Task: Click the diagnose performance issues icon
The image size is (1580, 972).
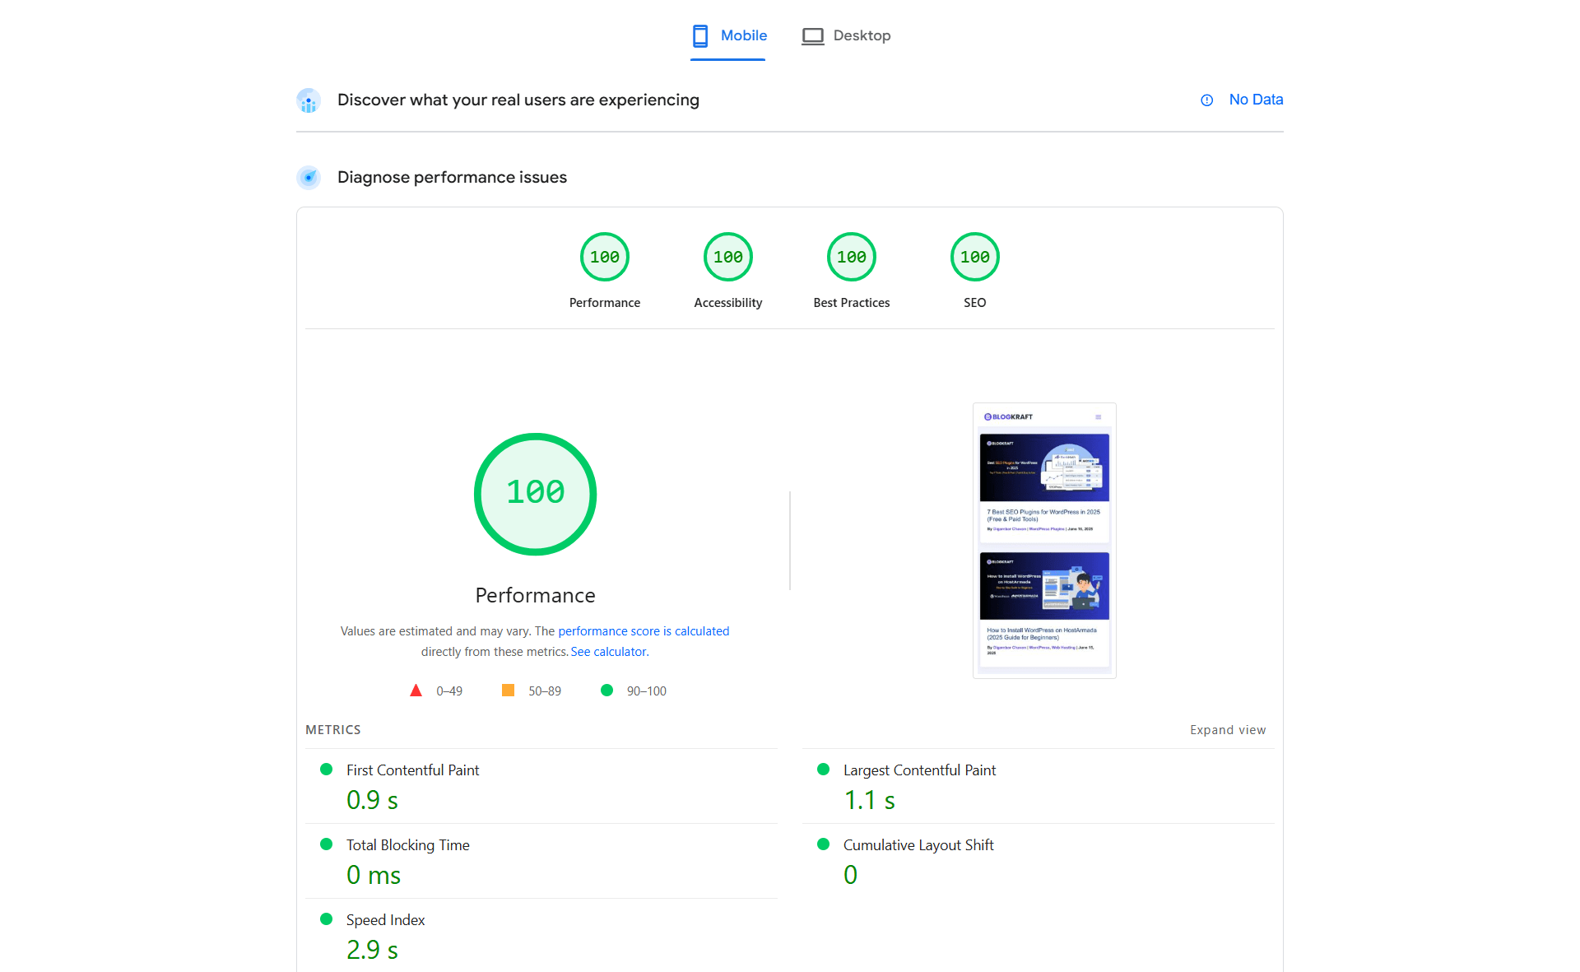Action: (x=308, y=177)
